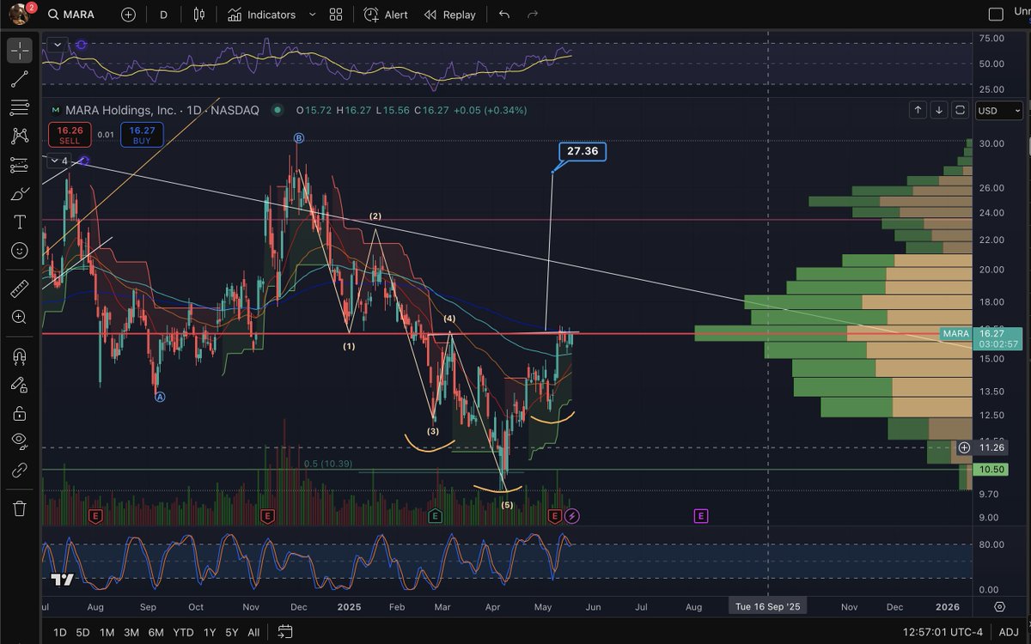Screen dimensions: 1031x644
Task: Click the MARA 16.27 last price label
Action: 979,338
